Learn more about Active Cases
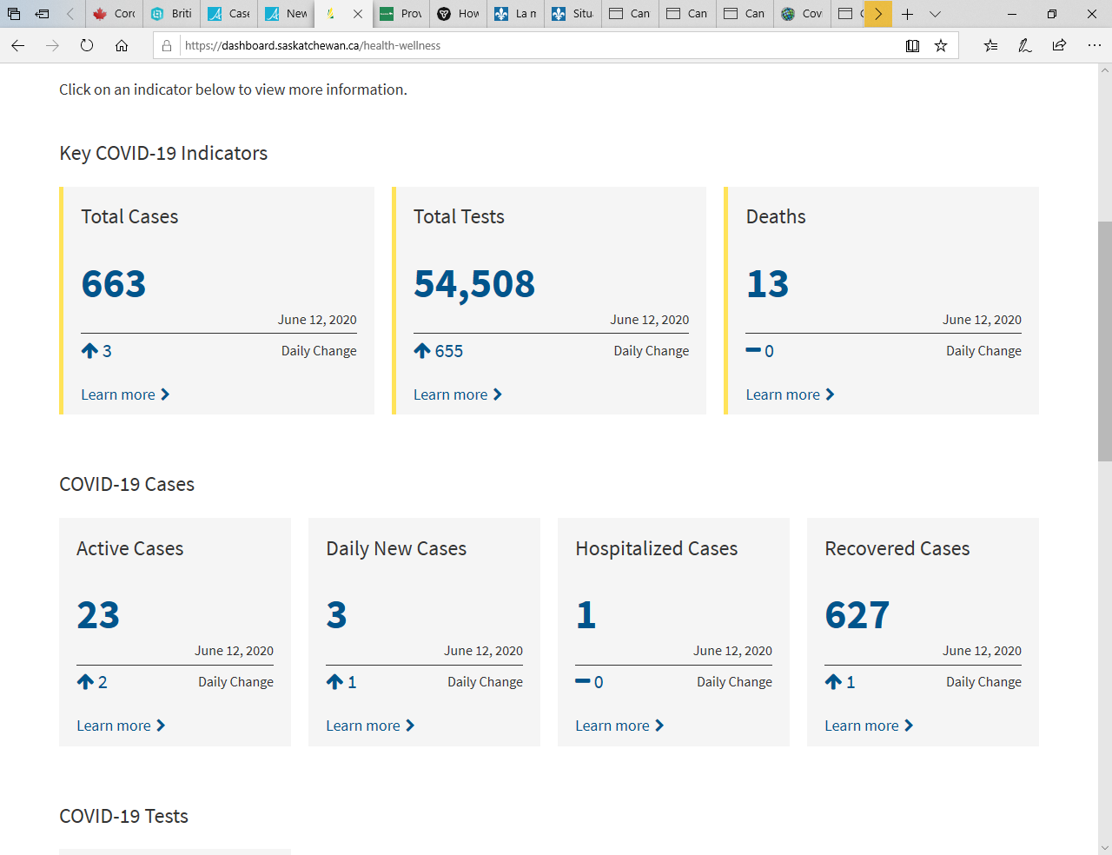This screenshot has width=1112, height=855. pyautogui.click(x=121, y=726)
